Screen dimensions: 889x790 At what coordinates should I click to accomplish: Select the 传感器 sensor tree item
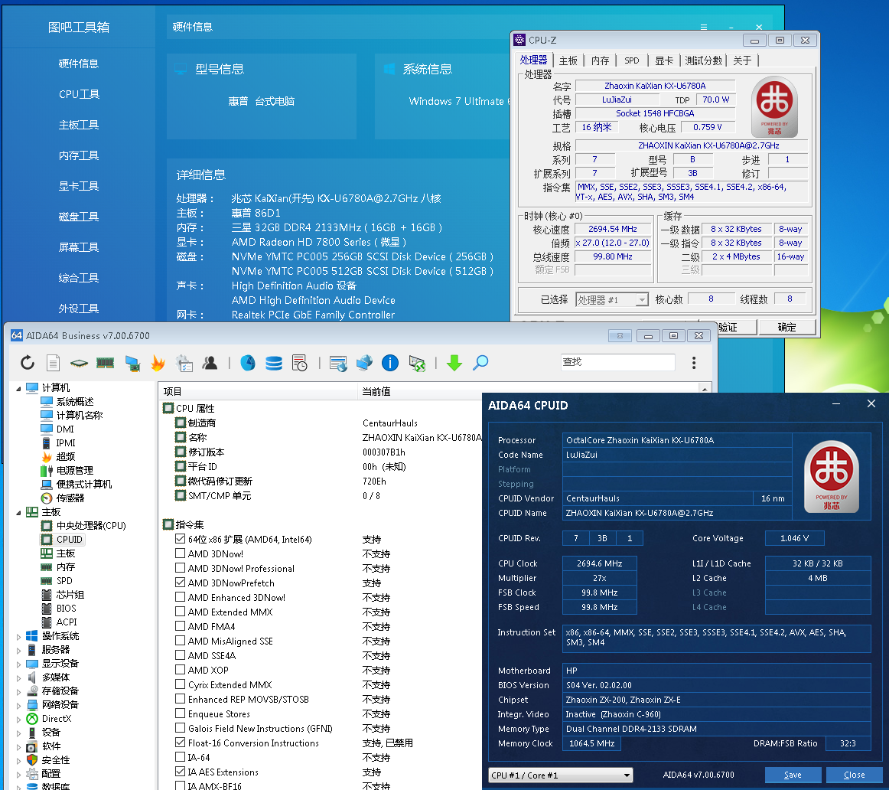coord(70,498)
